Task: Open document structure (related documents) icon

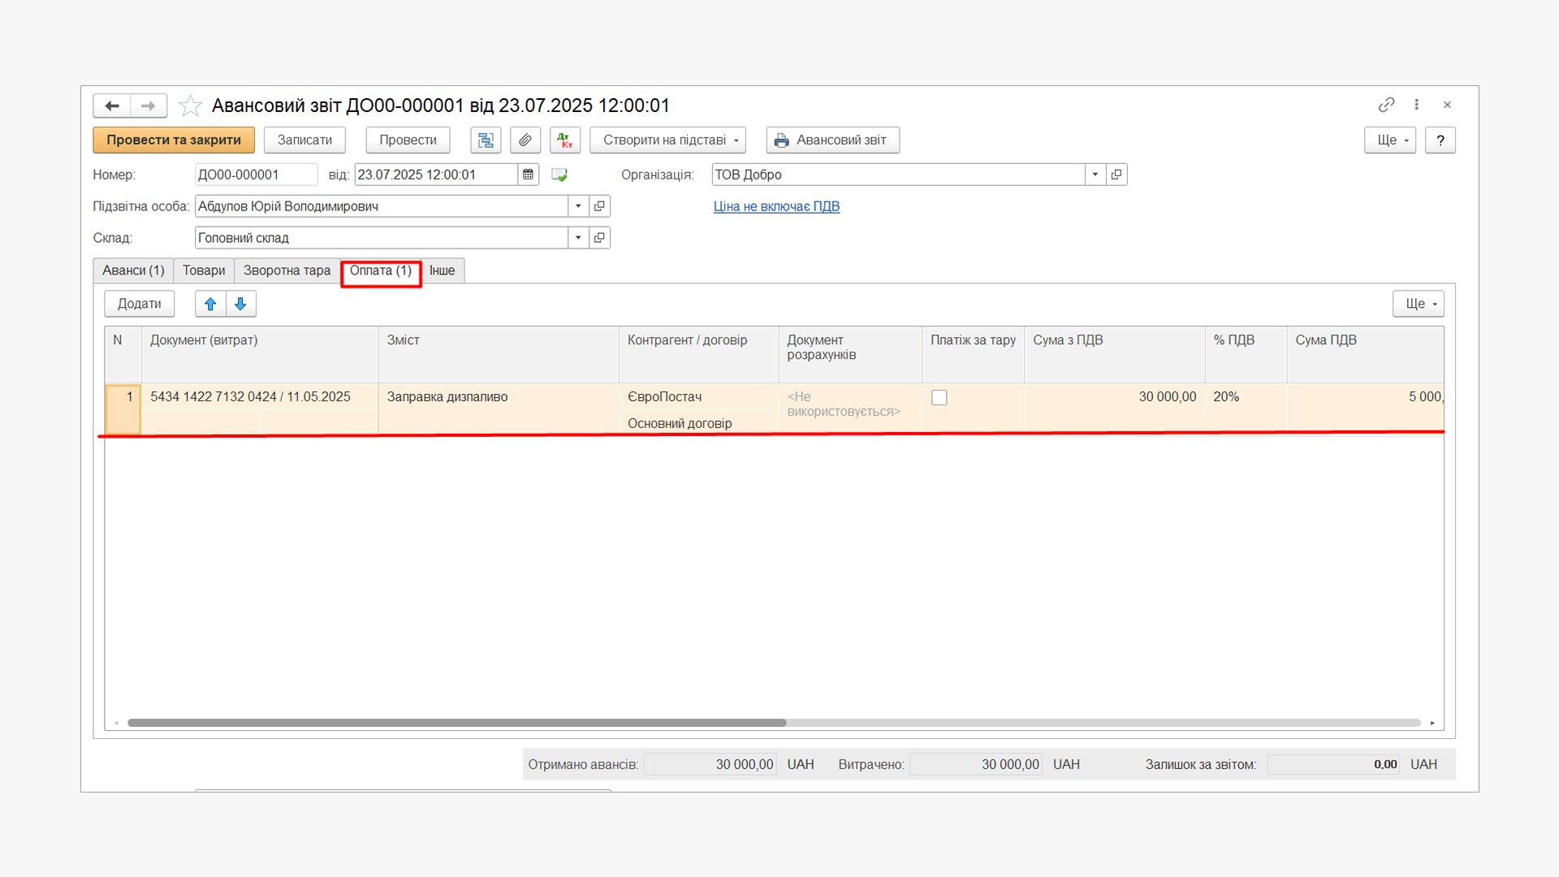Action: click(486, 140)
